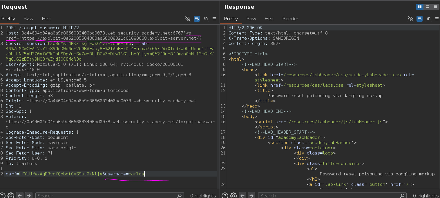Click 'Sec-Fetch-Dest: document' line
The image size is (440, 198).
tap(37, 137)
